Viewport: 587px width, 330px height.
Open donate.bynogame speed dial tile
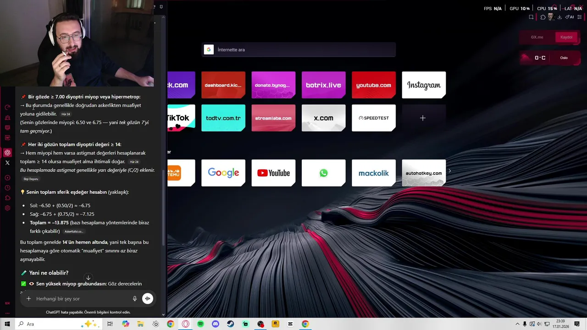click(273, 85)
